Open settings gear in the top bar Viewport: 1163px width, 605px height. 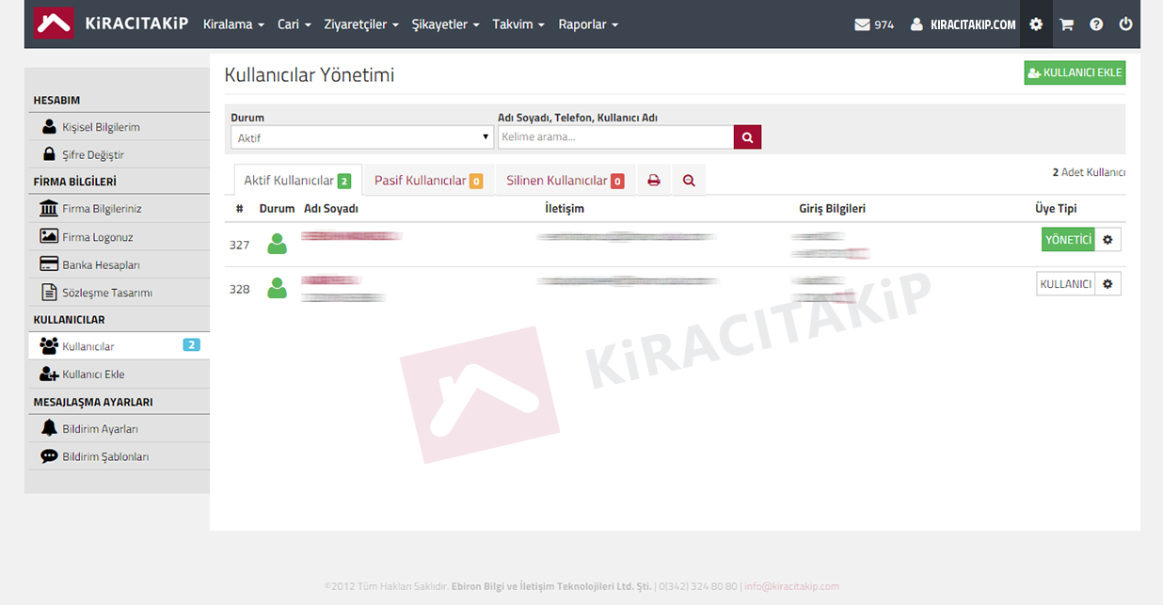(1036, 24)
